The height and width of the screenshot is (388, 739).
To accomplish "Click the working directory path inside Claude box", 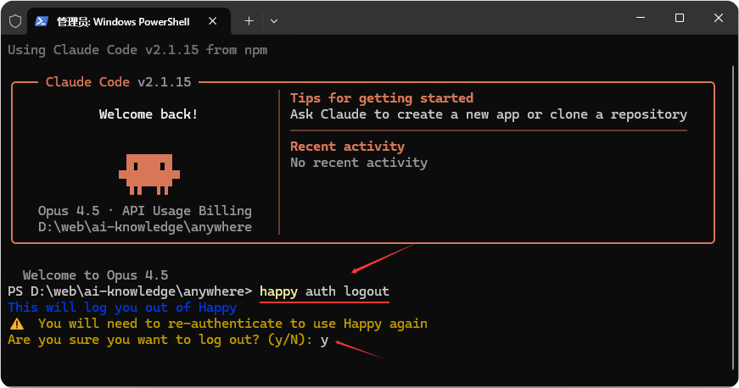I will click(x=144, y=227).
